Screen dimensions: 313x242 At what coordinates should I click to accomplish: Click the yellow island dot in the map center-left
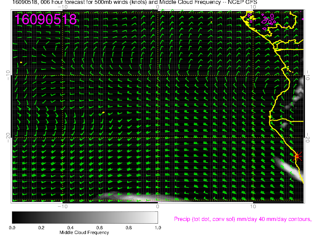point(103,112)
